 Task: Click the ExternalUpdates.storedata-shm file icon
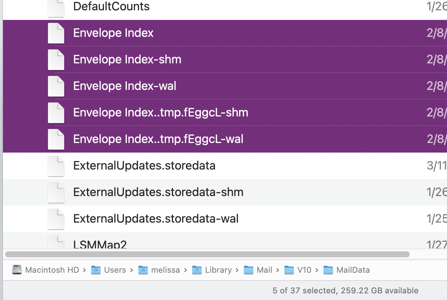pos(56,192)
